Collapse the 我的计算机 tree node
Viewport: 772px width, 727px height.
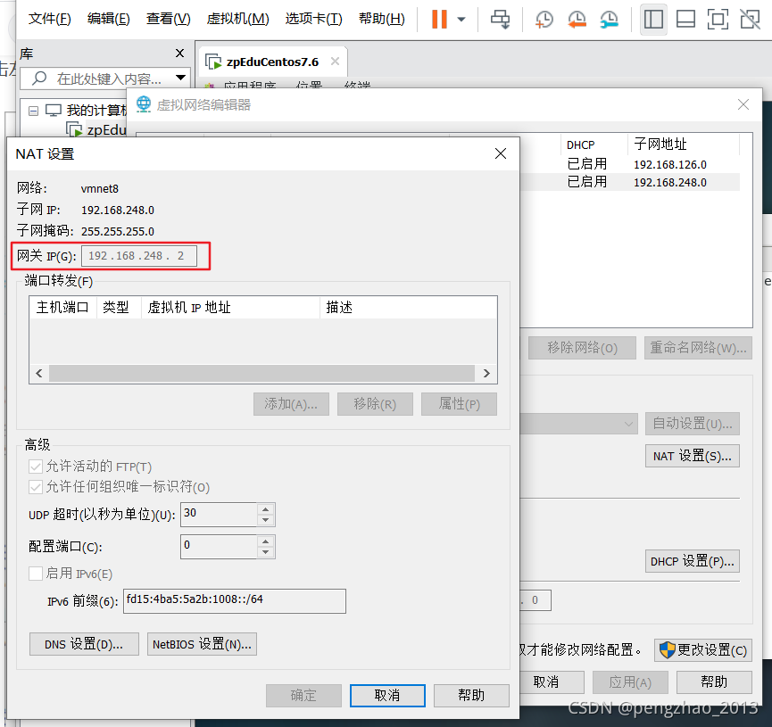[33, 111]
